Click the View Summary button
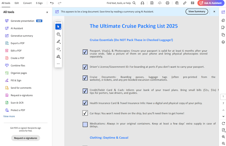 pos(197,12)
